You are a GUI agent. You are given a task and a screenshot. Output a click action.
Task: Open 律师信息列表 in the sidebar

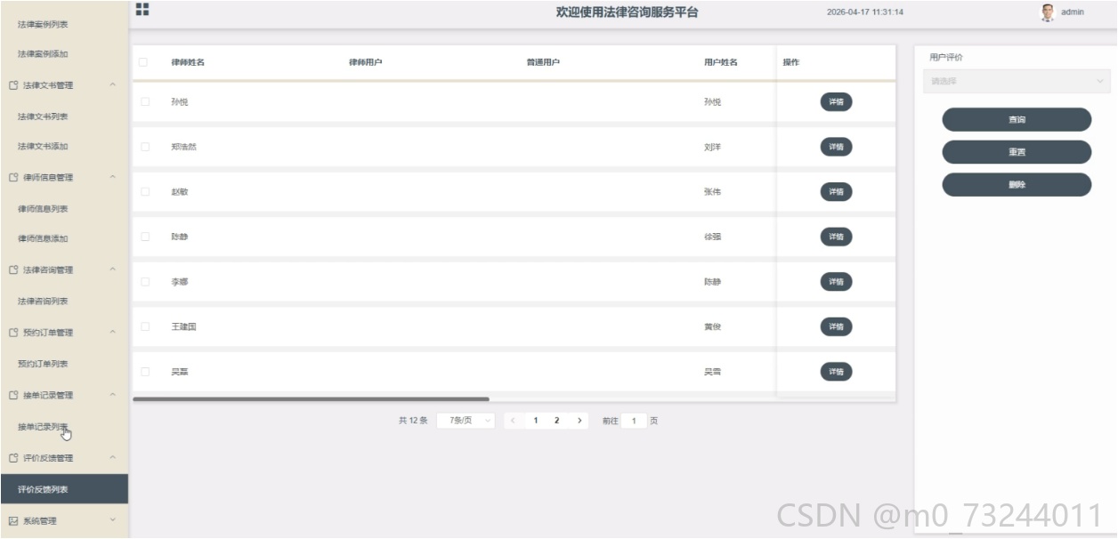[43, 209]
